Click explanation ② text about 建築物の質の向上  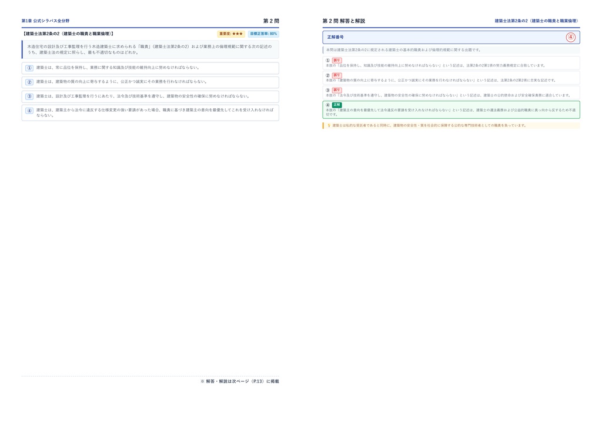click(x=441, y=80)
